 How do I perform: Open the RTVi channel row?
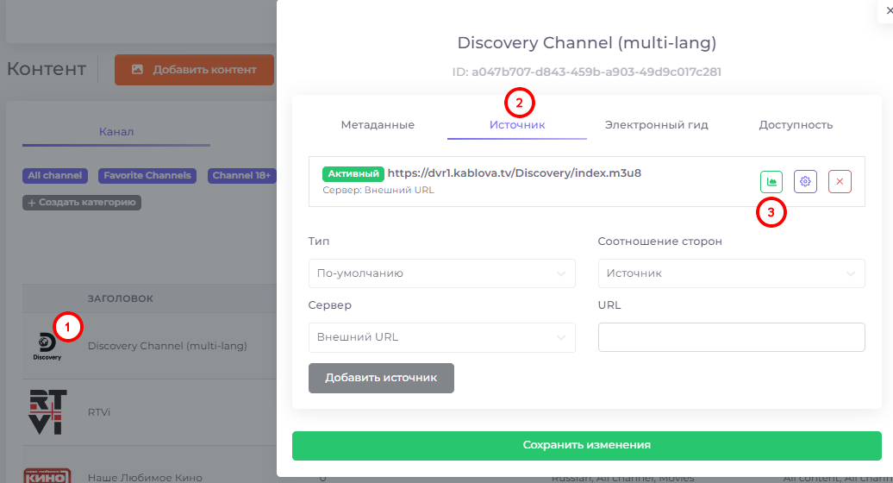tap(149, 412)
